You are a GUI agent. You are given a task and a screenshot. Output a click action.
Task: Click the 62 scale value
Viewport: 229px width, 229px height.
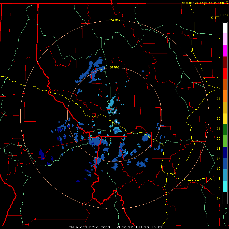tap(219, 38)
